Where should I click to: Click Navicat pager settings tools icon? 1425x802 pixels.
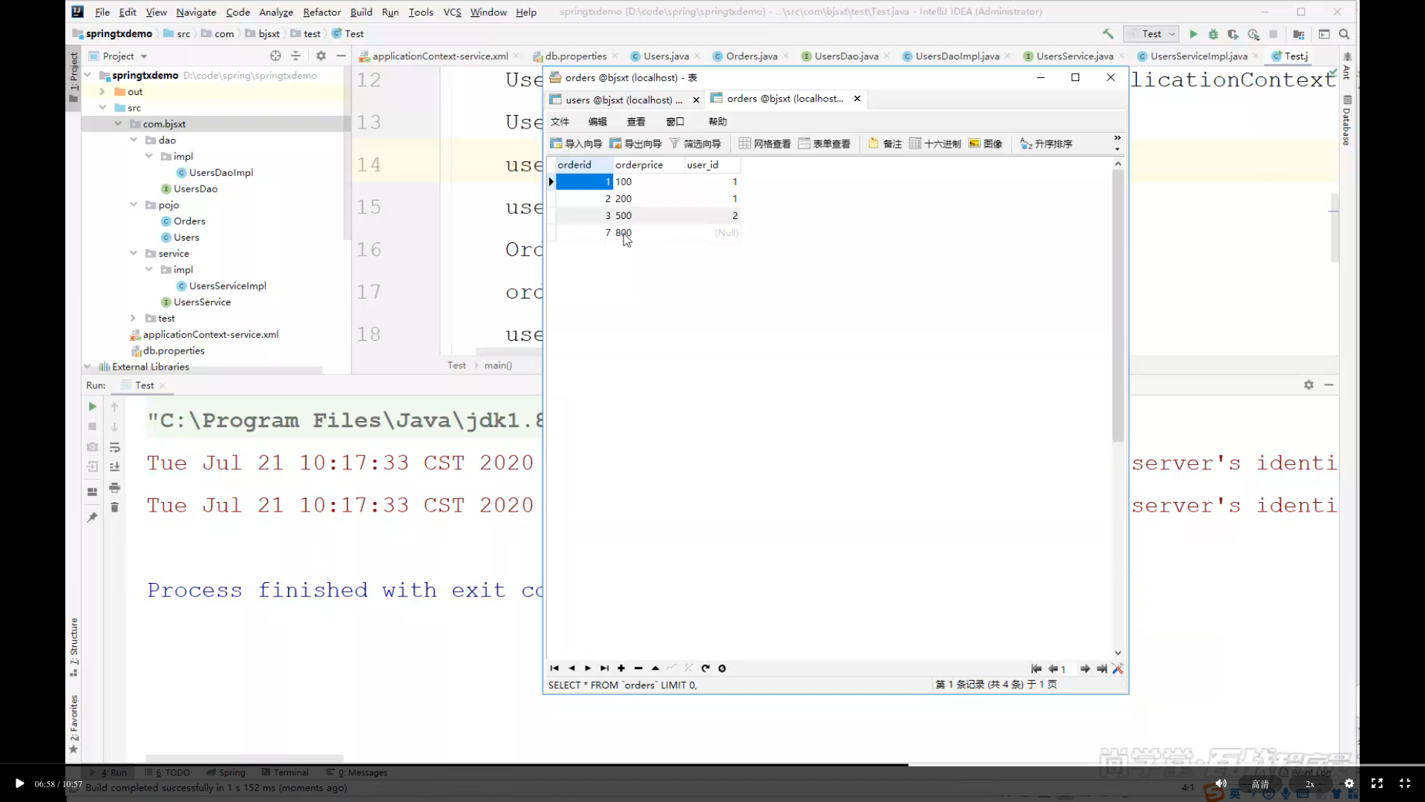tap(1118, 669)
